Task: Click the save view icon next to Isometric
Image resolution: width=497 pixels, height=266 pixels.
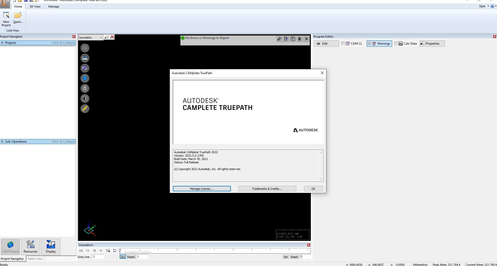Action: point(107,37)
